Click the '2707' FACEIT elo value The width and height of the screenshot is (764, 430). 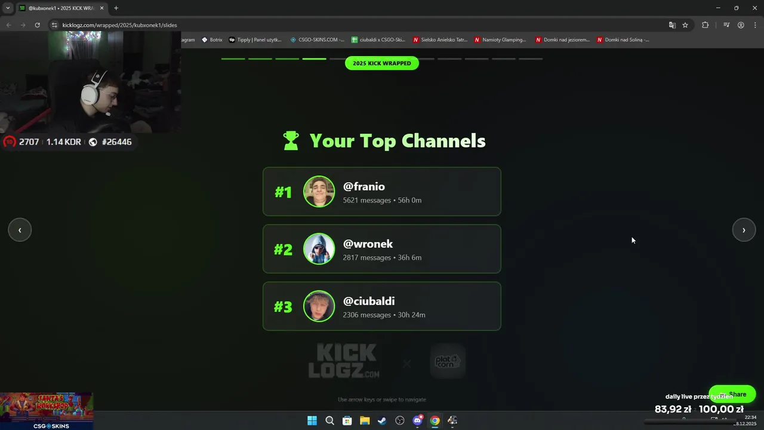(29, 142)
